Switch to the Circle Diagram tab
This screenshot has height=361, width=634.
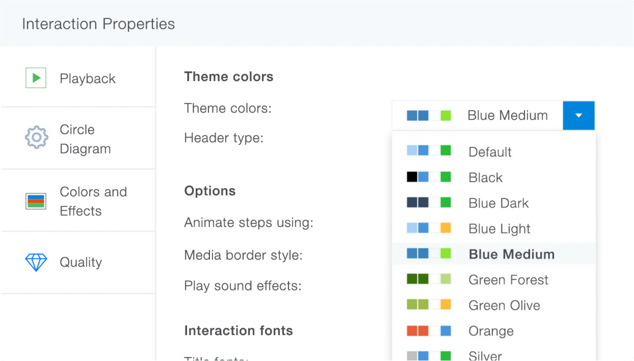(x=85, y=139)
